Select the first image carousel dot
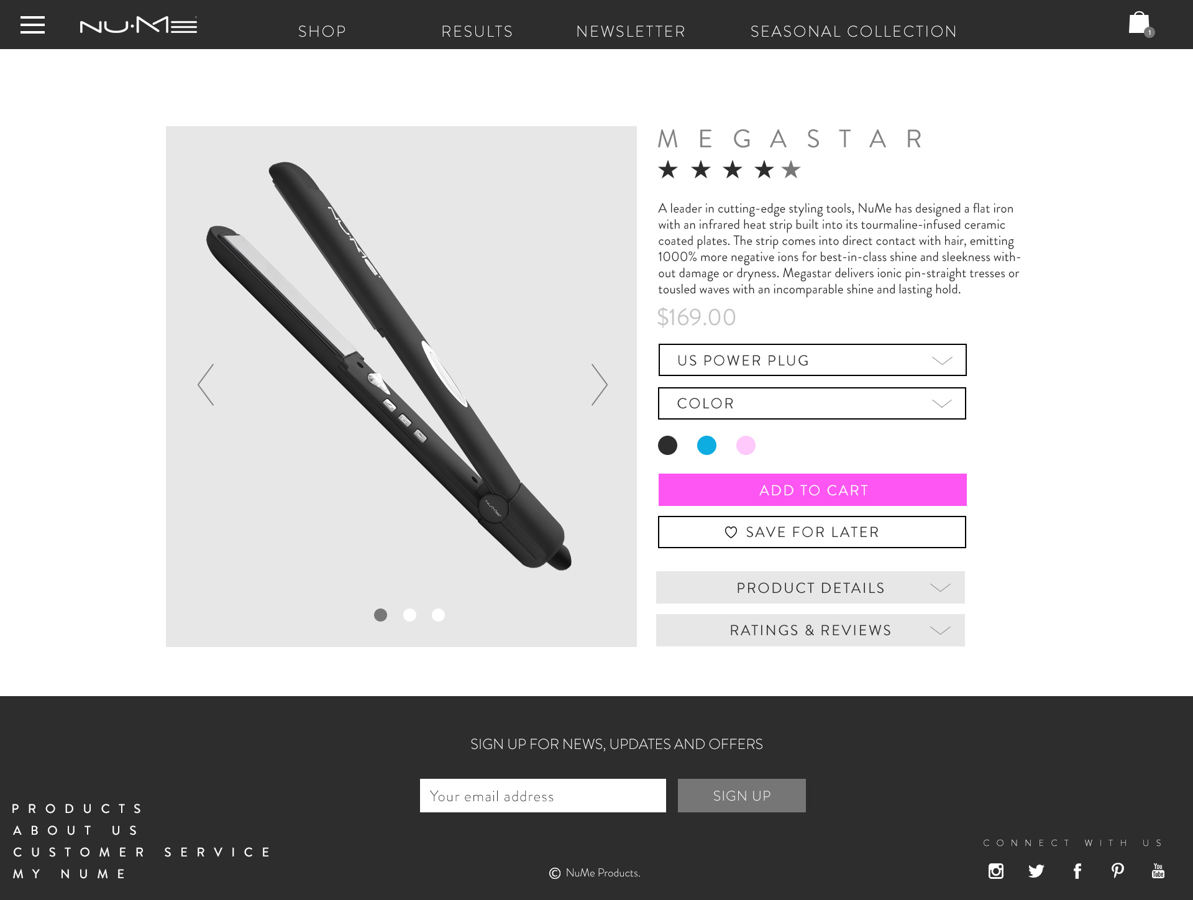The image size is (1193, 900). click(x=381, y=615)
